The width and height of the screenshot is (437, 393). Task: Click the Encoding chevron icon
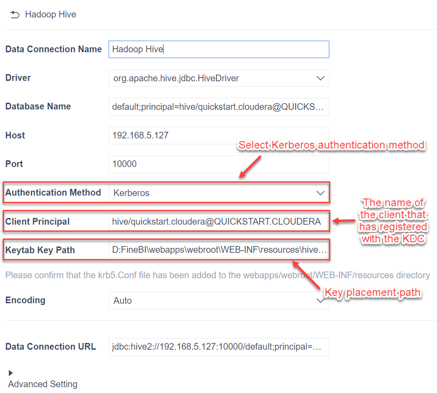(320, 300)
